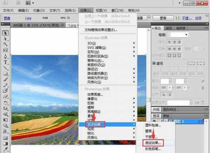
Task: Choose 底纹效果 from the submenu
Action: (x=155, y=143)
